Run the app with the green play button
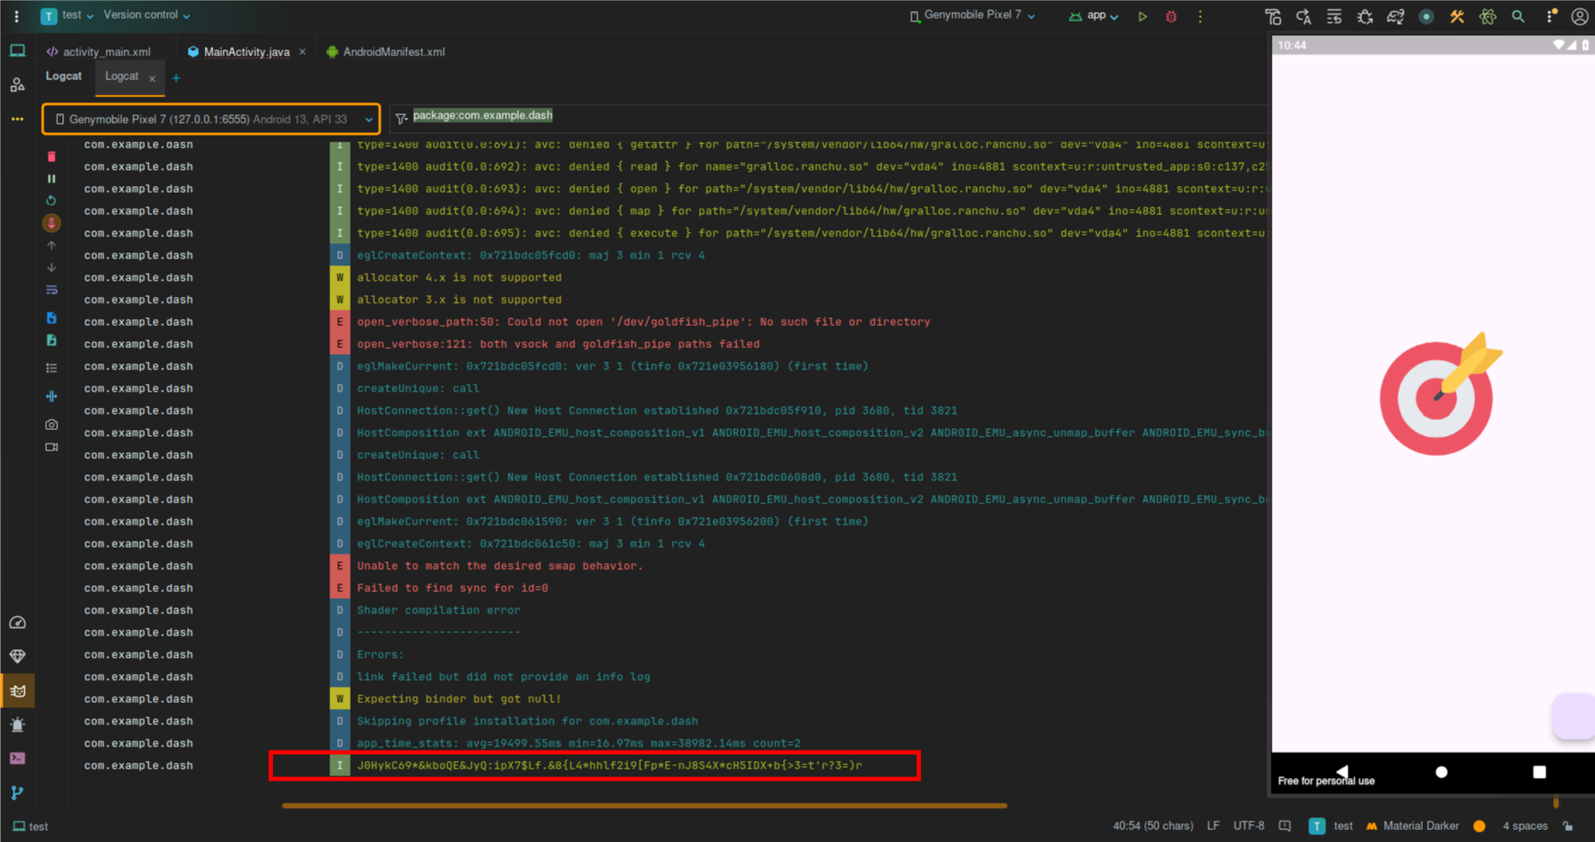The image size is (1595, 842). [1142, 16]
